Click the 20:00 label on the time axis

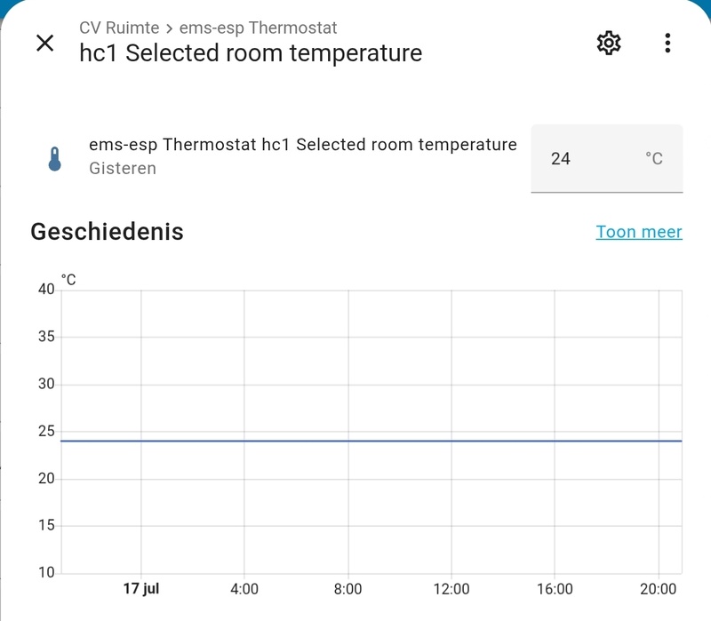coord(658,589)
